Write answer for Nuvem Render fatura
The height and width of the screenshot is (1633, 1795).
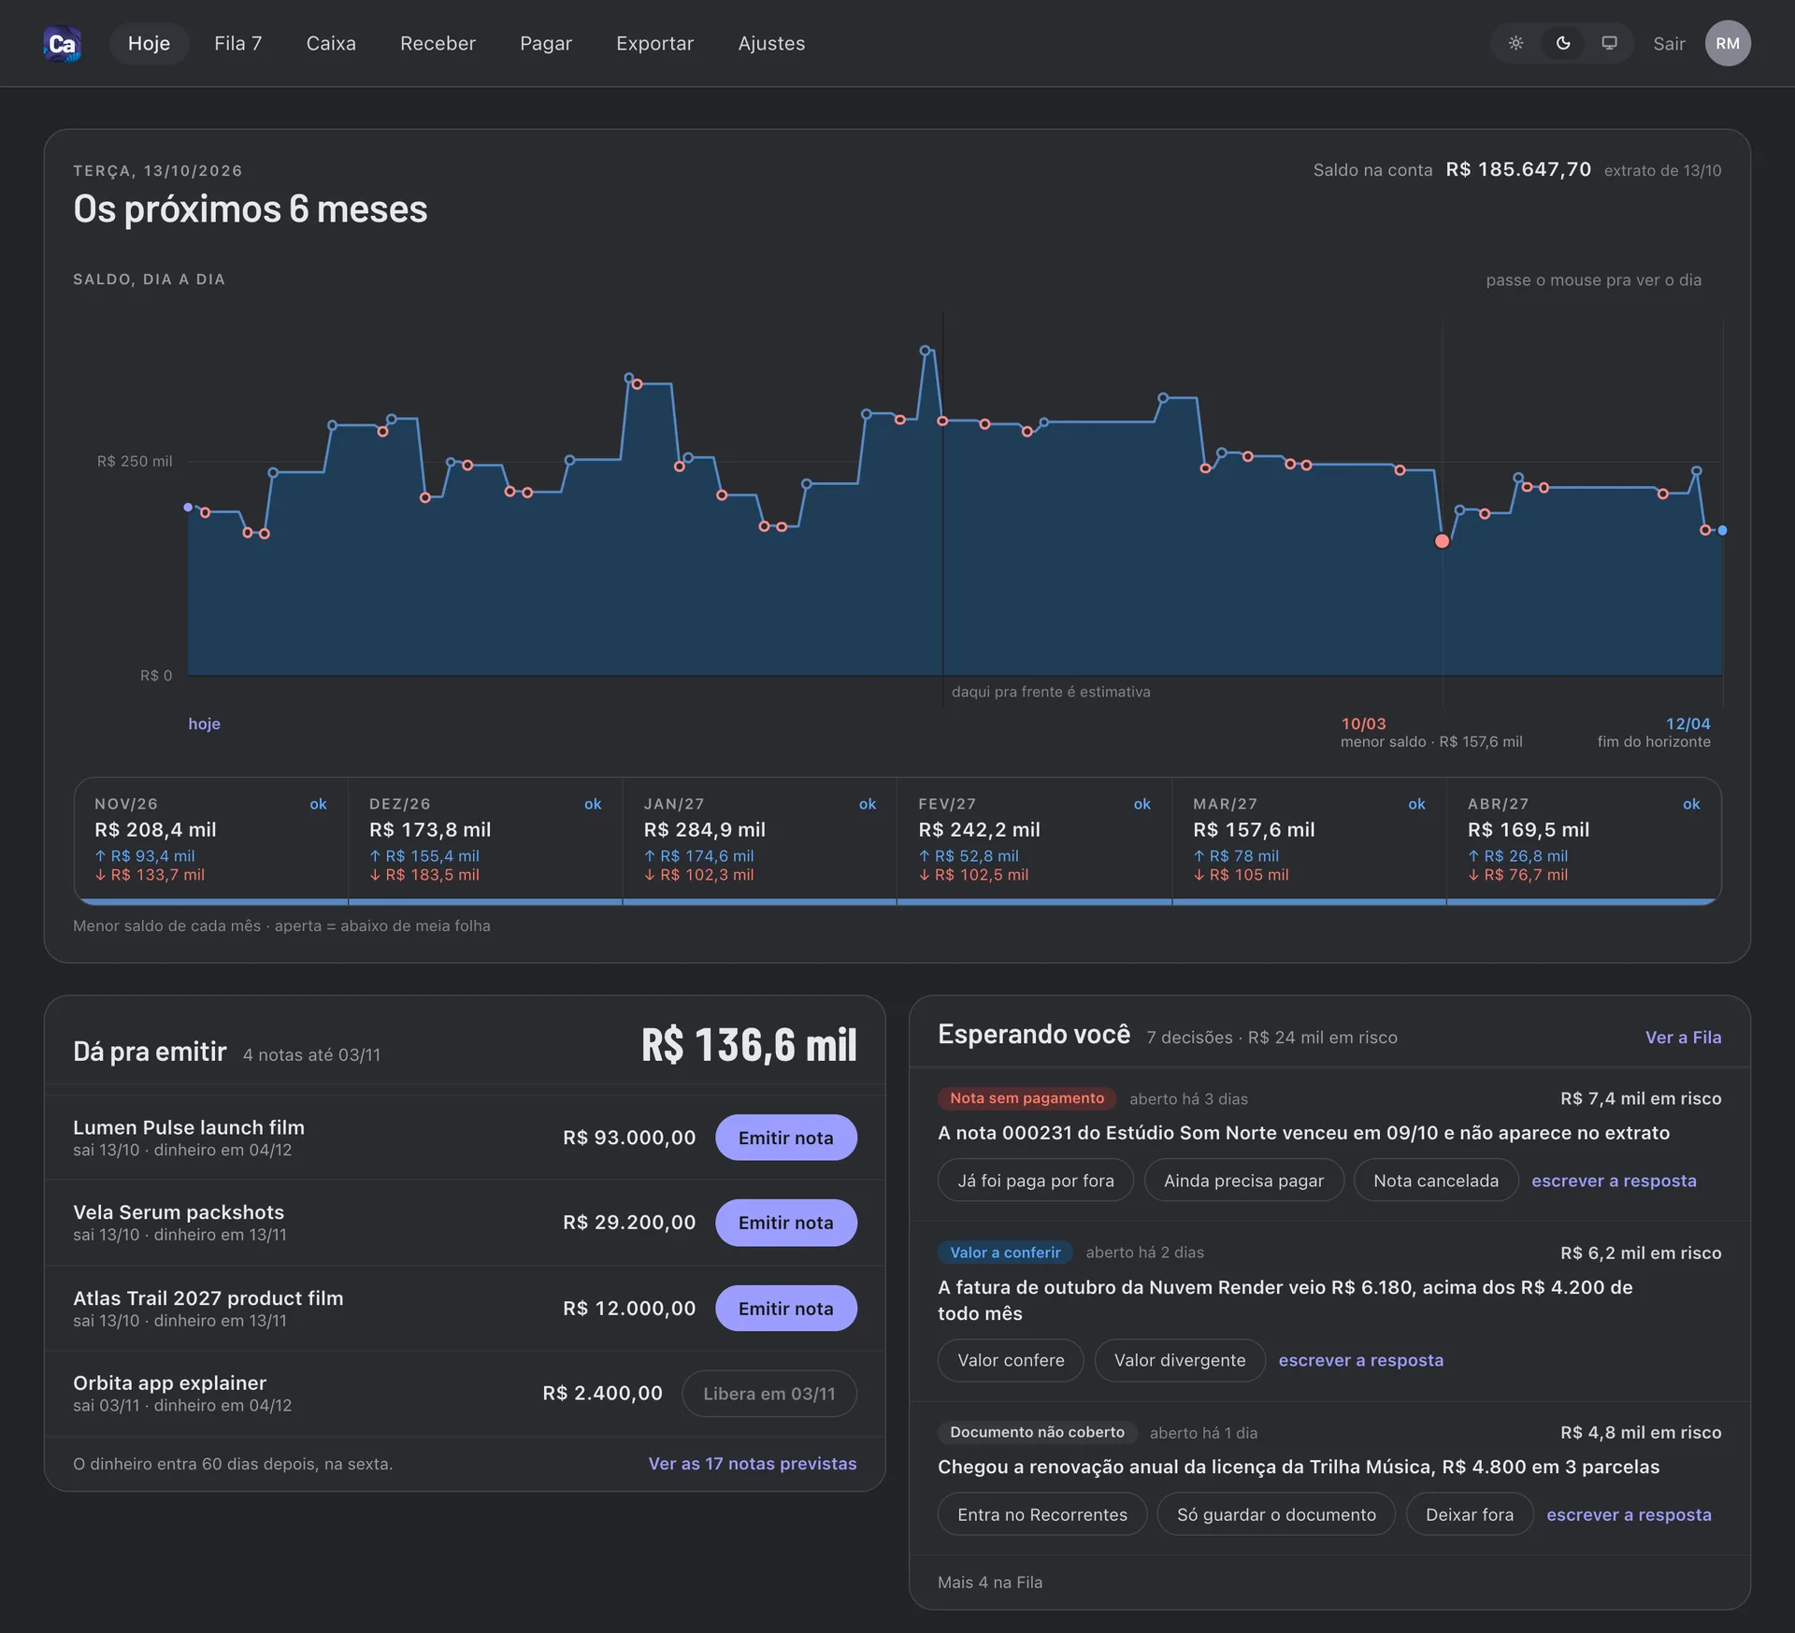tap(1360, 1361)
